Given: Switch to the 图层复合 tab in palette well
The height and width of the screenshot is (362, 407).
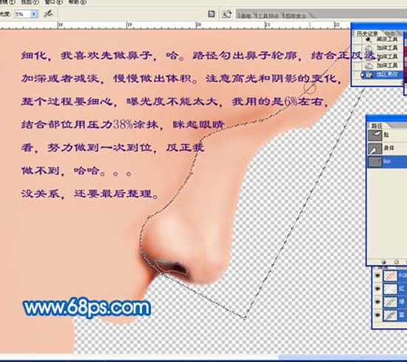Looking at the screenshot, I should 296,16.
